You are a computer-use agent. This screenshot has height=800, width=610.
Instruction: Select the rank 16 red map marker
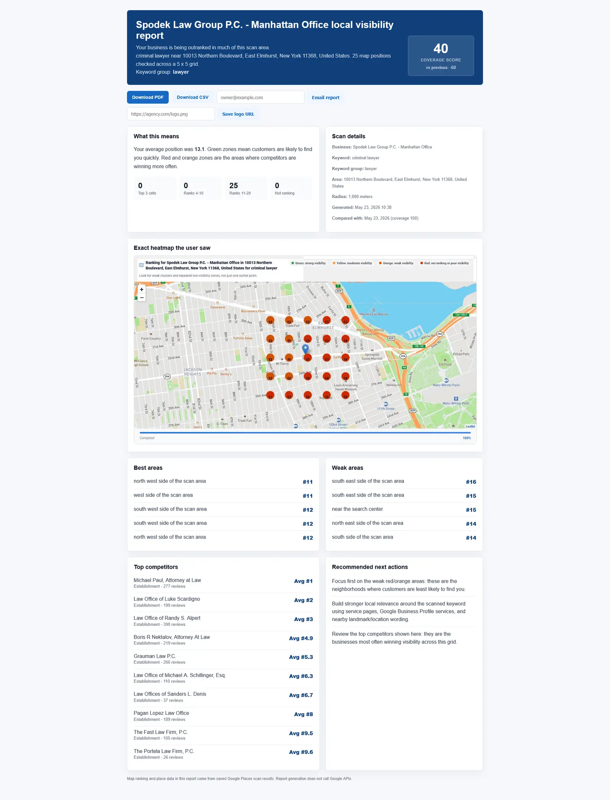[345, 395]
